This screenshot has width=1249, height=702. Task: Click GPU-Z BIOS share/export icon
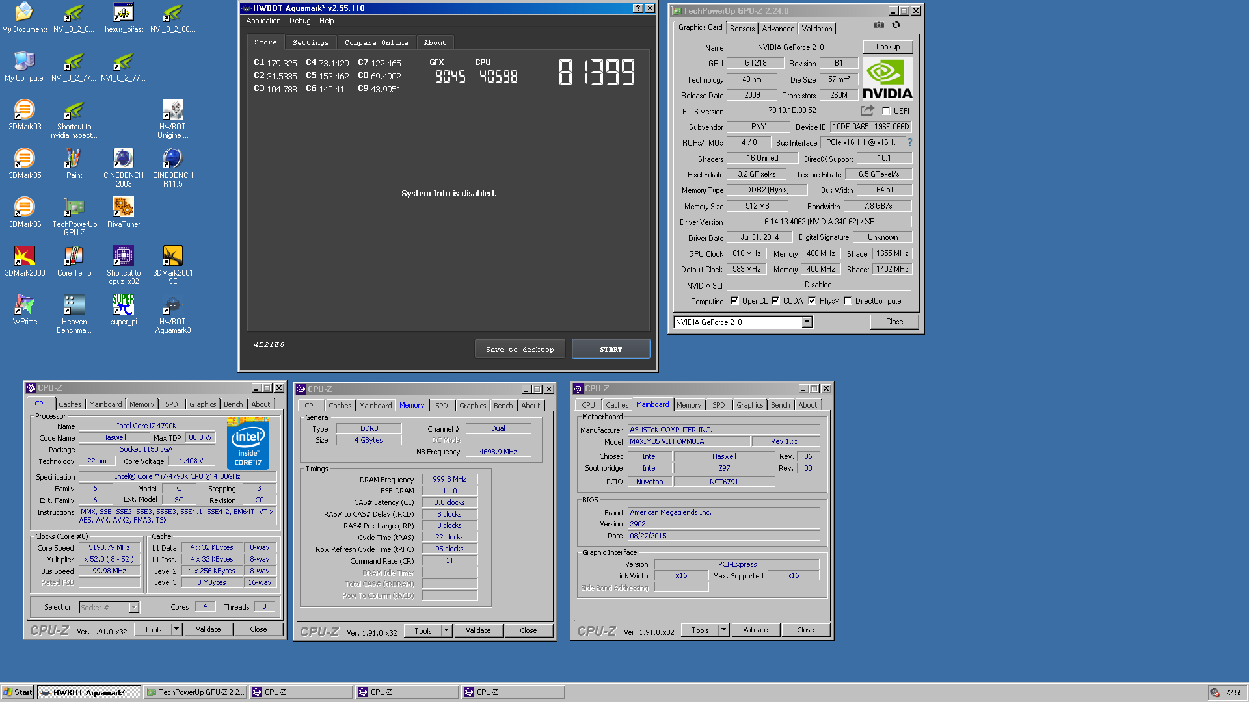[x=867, y=110]
